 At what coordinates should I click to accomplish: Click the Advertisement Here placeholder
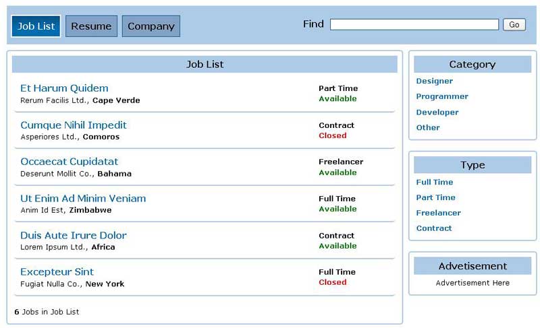pyautogui.click(x=473, y=283)
